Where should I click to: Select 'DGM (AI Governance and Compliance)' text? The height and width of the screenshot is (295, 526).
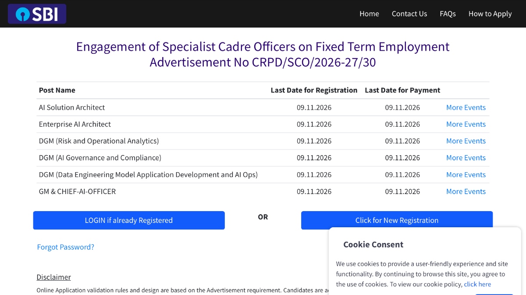100,158
